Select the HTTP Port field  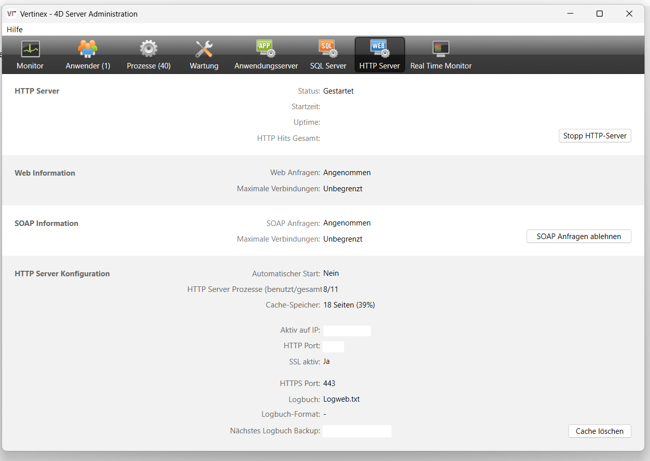(x=333, y=346)
